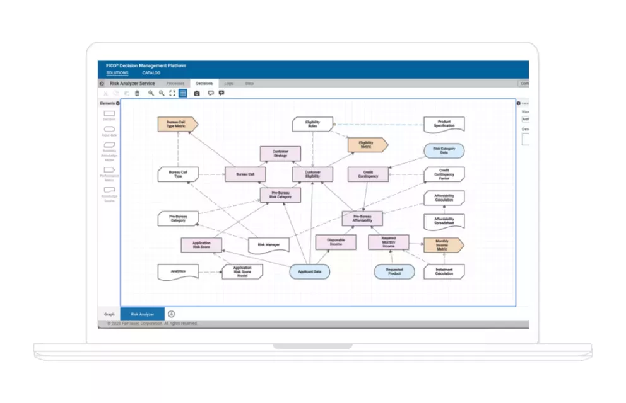The image size is (626, 403).
Task: Switch to the Logic tab
Action: (228, 83)
